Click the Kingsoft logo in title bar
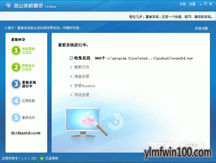 coord(8,5)
